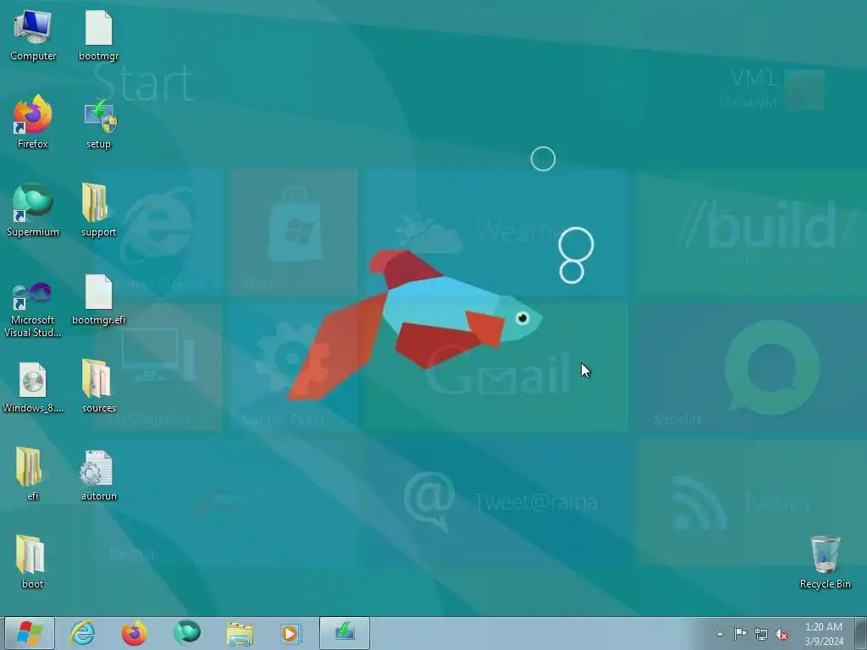Open Windows Media Player from the taskbar
The image size is (867, 650).
coord(291,633)
